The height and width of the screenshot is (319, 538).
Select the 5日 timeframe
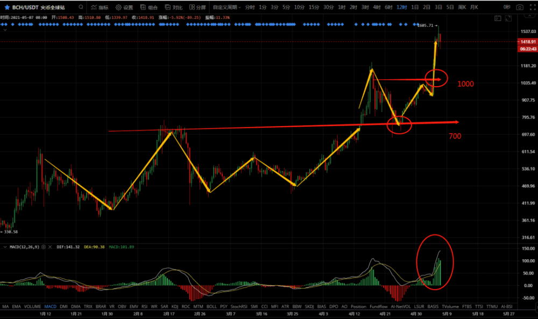point(450,7)
